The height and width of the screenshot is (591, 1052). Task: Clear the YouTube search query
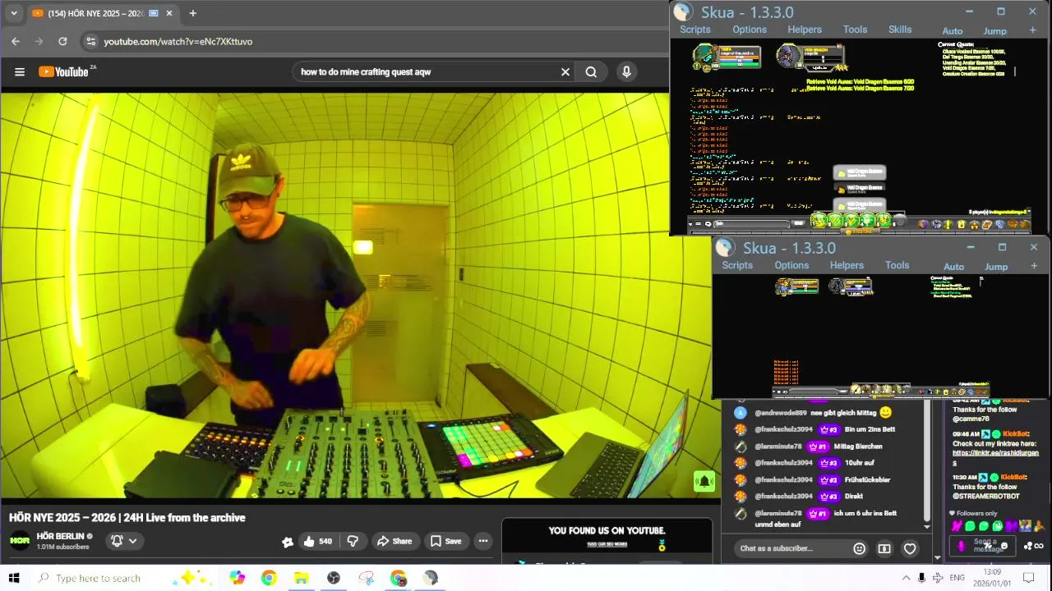565,72
